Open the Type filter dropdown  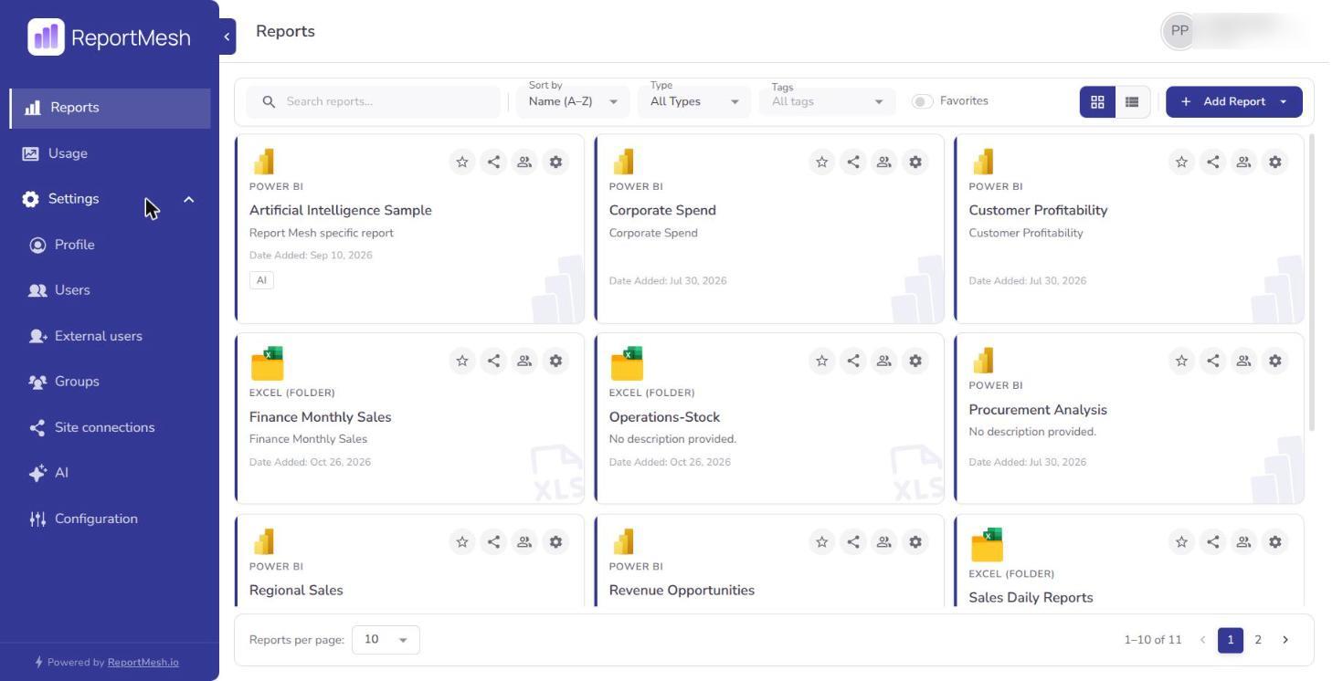pyautogui.click(x=694, y=101)
